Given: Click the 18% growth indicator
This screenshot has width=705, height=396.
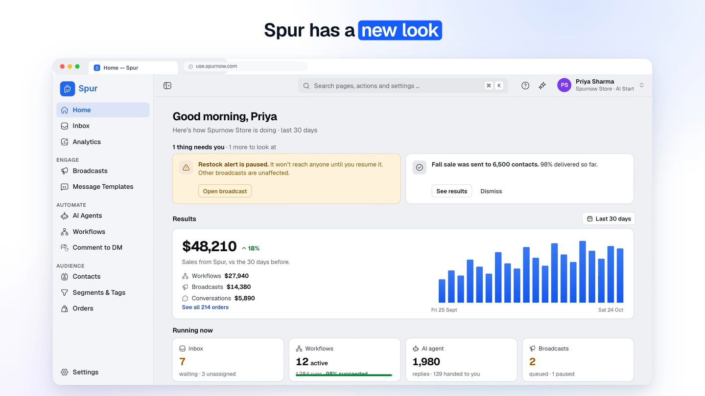Looking at the screenshot, I should (x=251, y=248).
